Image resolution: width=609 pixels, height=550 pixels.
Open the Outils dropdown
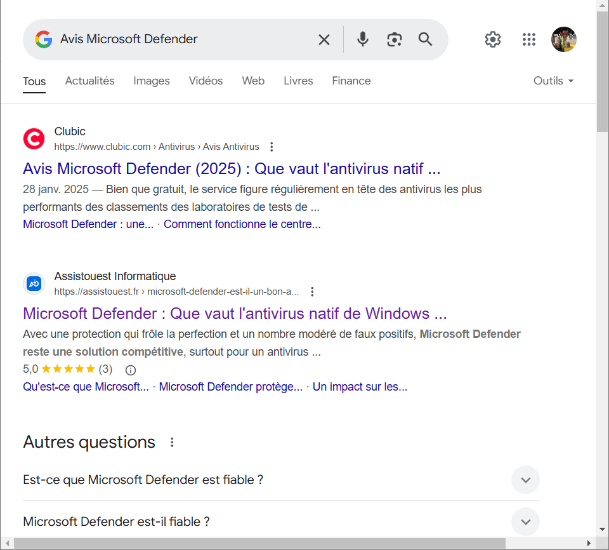[x=553, y=81]
